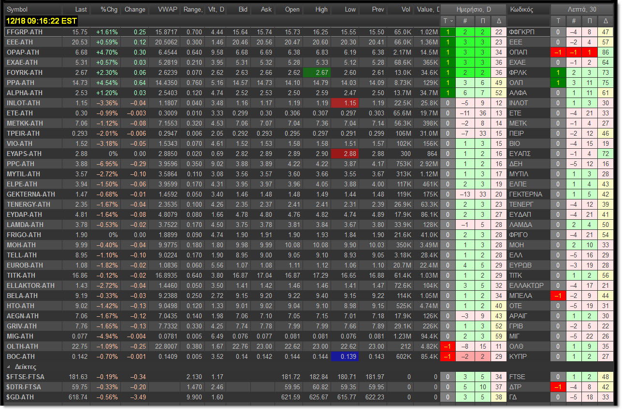
Task: Select the ELLAKTOR-ATH symbol cell
Action: (x=33, y=285)
